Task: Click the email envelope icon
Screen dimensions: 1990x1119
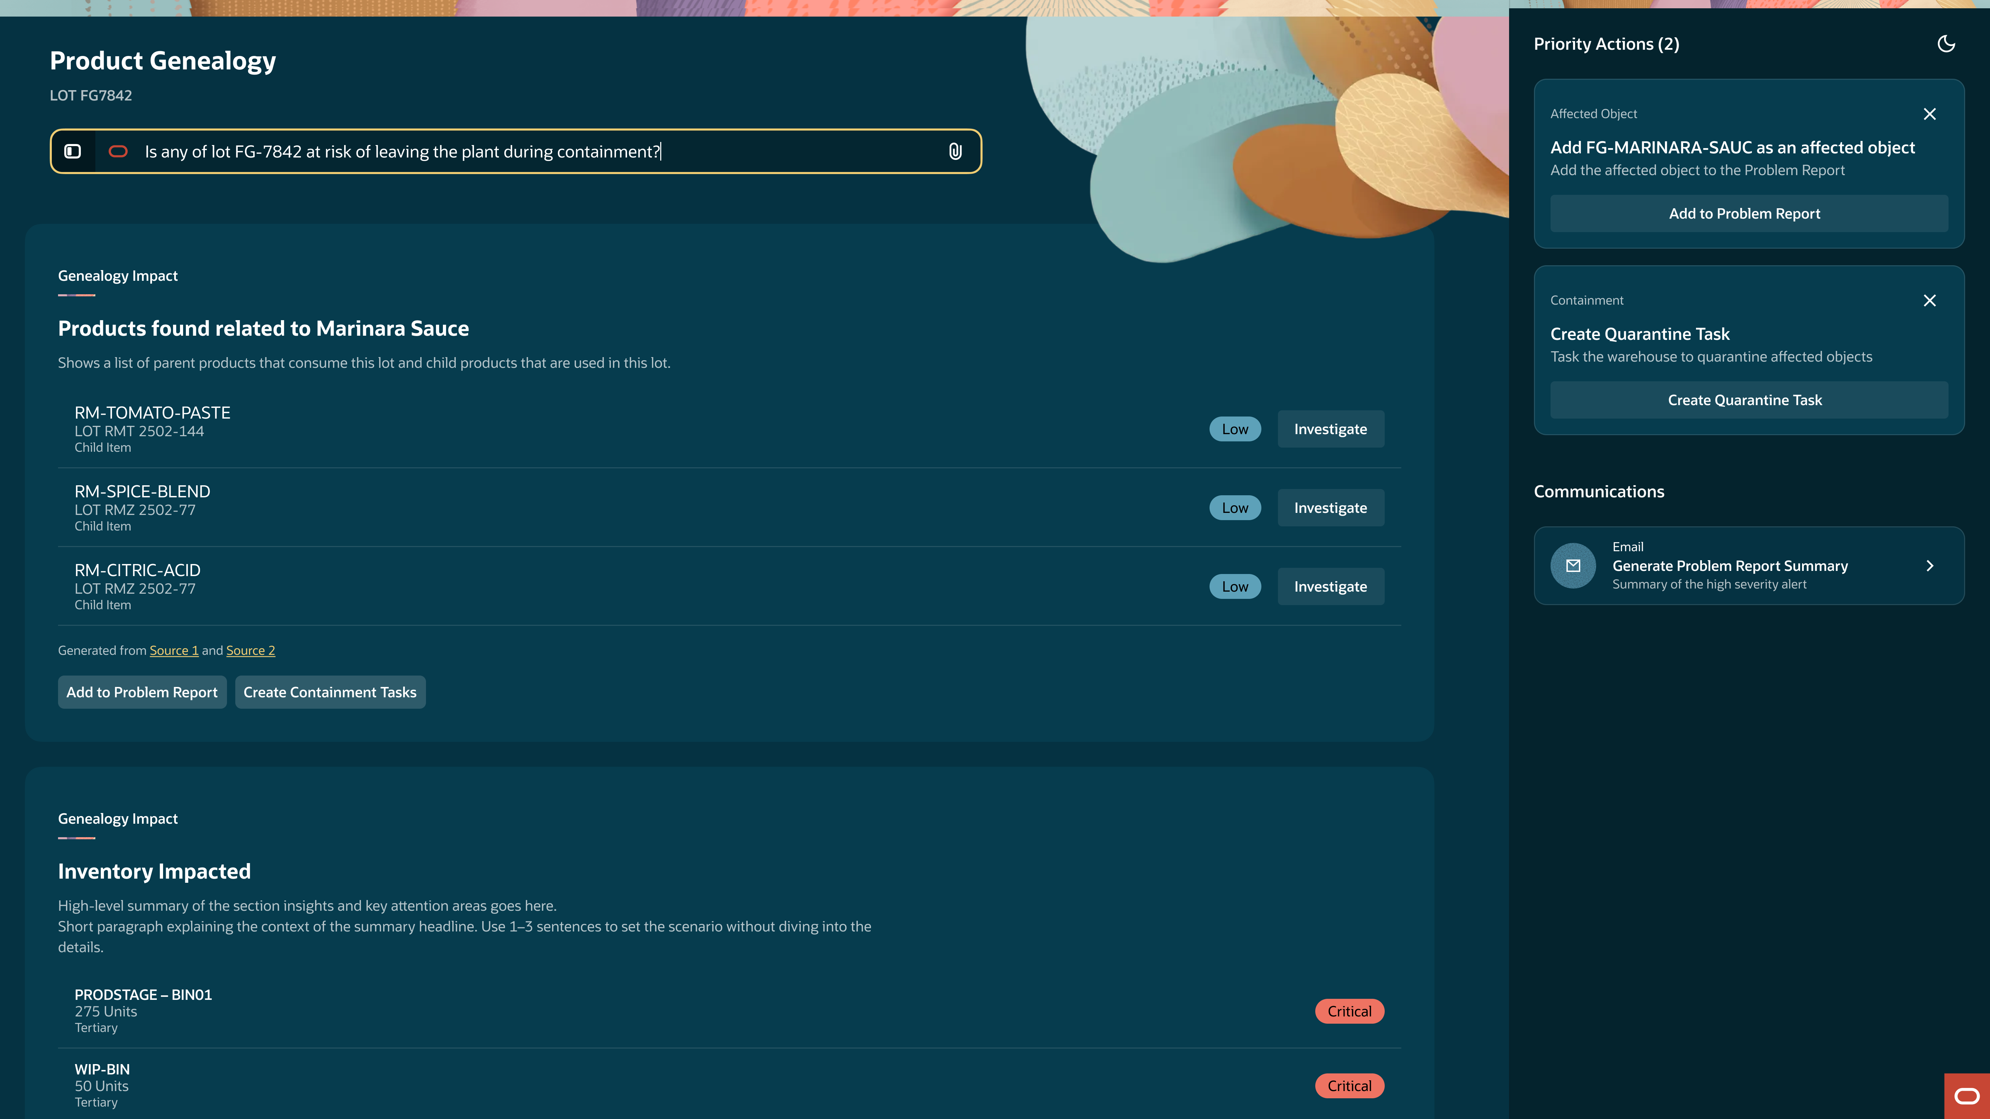Action: (1573, 566)
